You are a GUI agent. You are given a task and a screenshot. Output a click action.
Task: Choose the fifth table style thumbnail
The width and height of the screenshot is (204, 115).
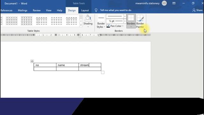[x=71, y=21]
